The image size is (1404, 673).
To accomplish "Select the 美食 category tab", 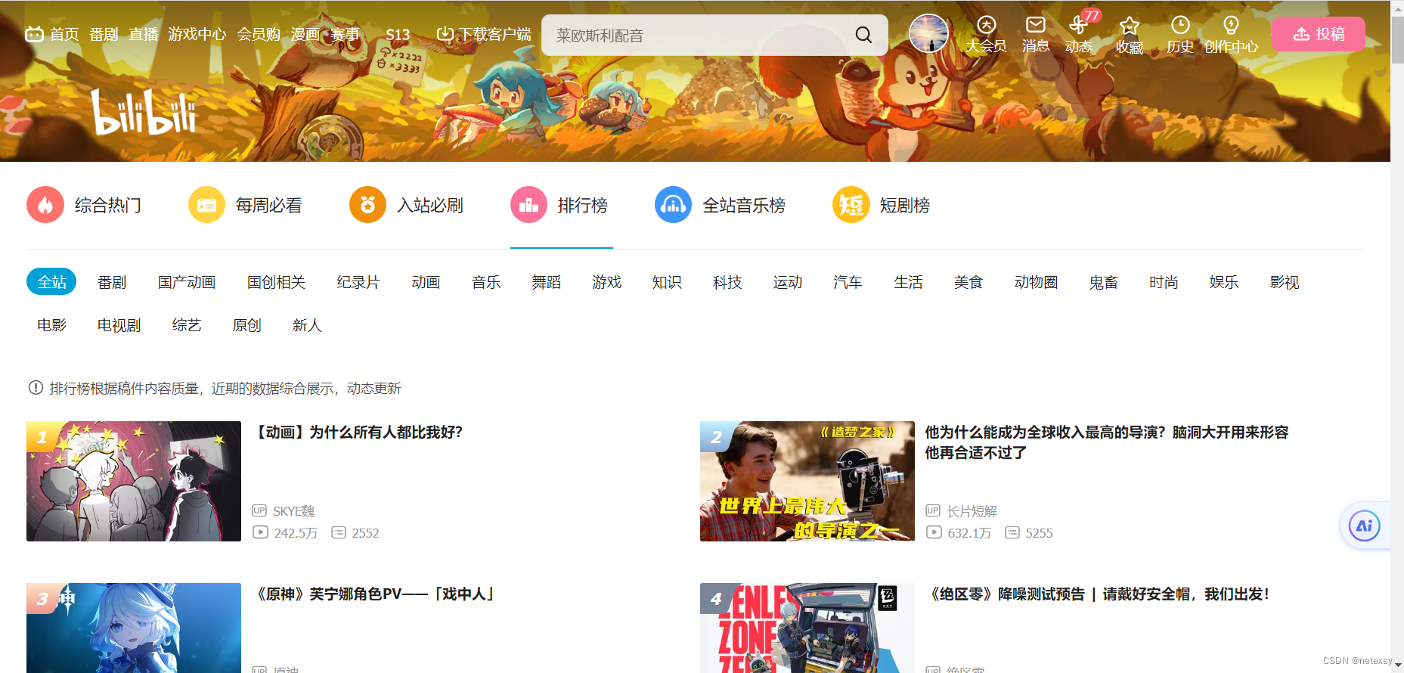I will click(x=969, y=282).
